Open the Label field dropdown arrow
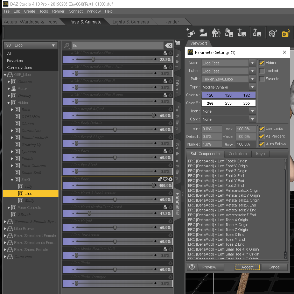Screen dimensions: 294x294 point(252,71)
